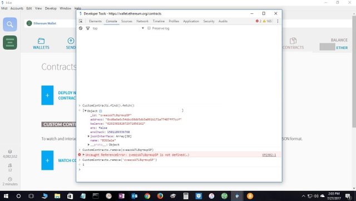Image resolution: width=356 pixels, height=201 pixels.
Task: Open Chrome from the taskbar
Action: tap(147, 196)
